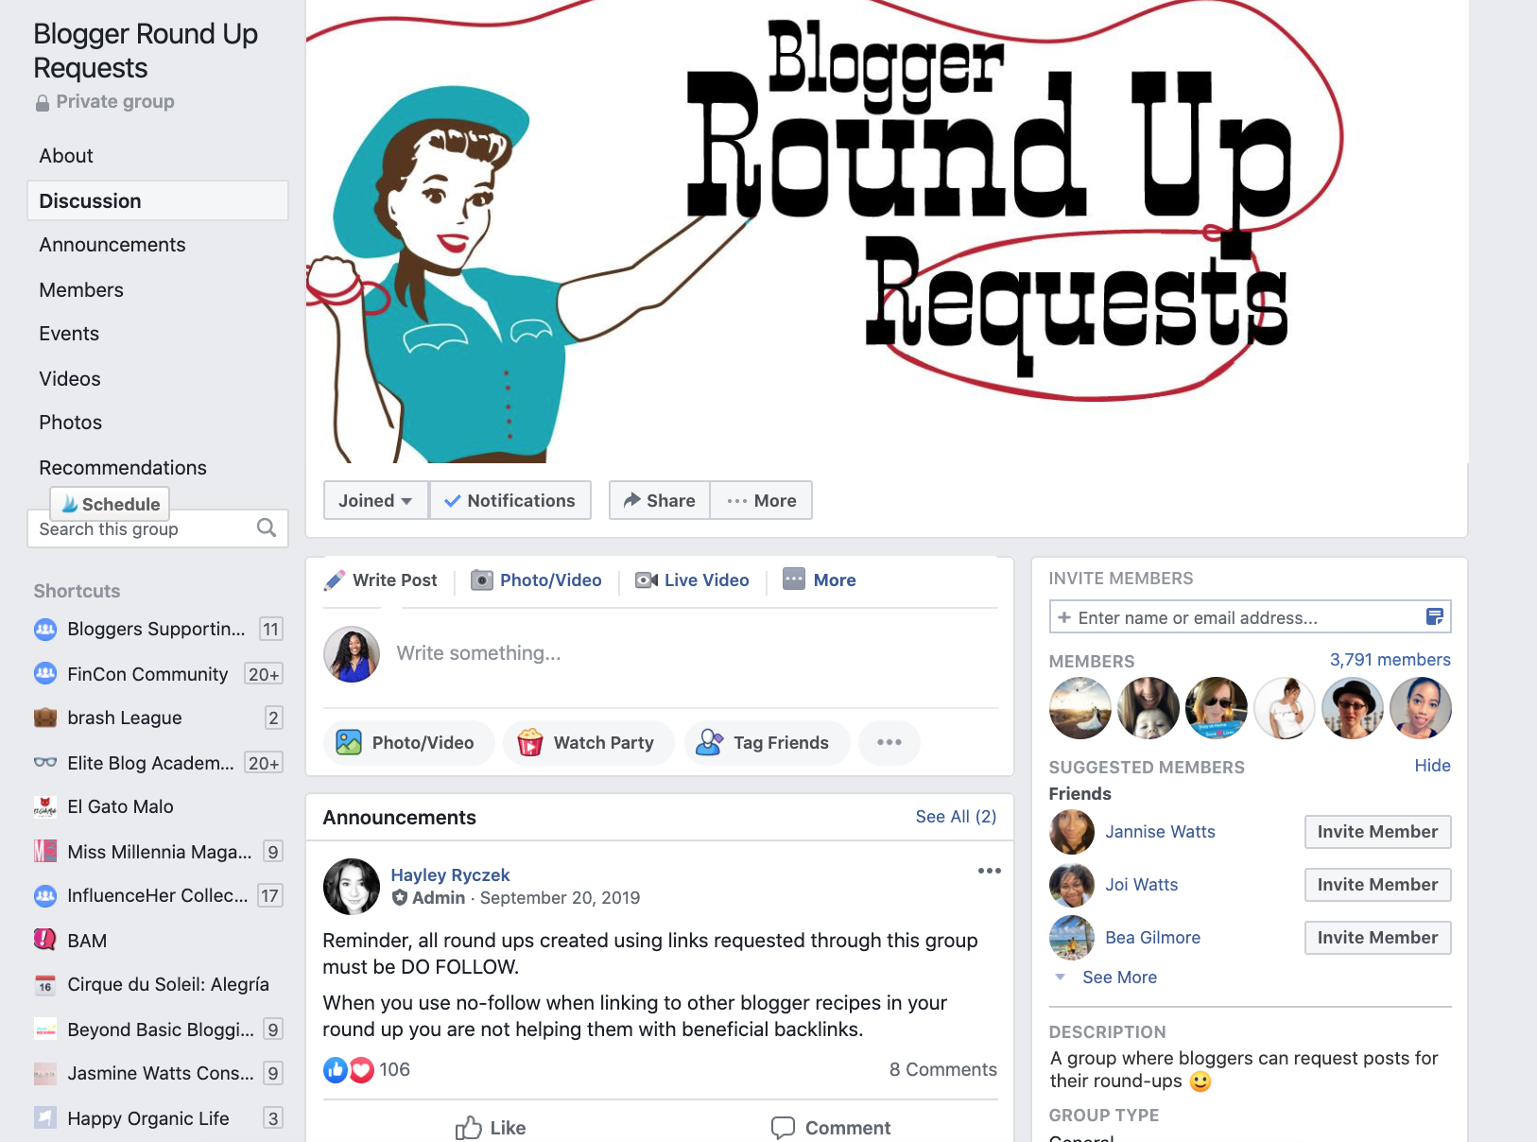Invite Jannise Watts to the group
This screenshot has width=1537, height=1142.
pos(1377,832)
